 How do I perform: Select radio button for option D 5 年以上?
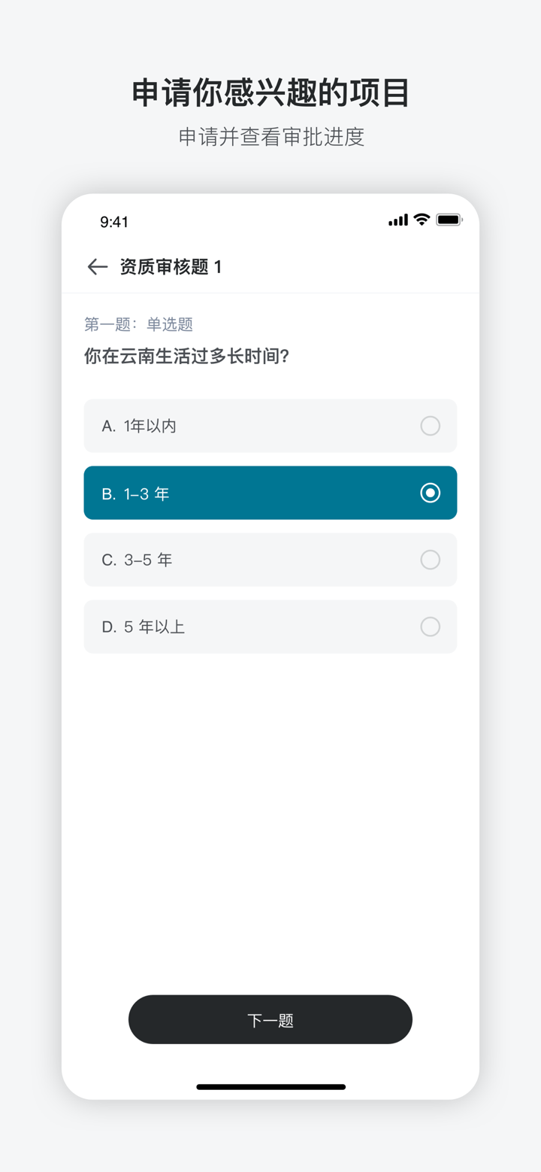[x=430, y=627]
